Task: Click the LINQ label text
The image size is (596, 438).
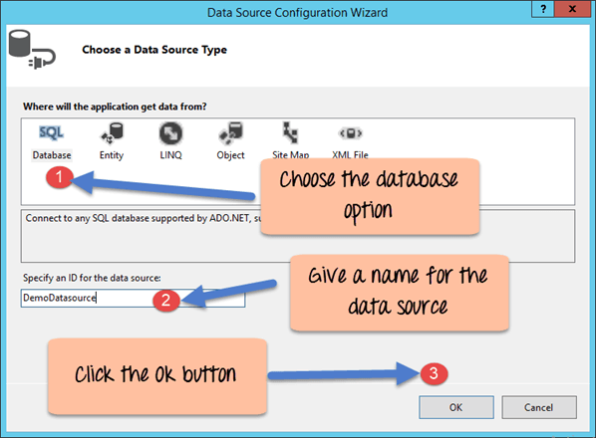Action: point(171,155)
